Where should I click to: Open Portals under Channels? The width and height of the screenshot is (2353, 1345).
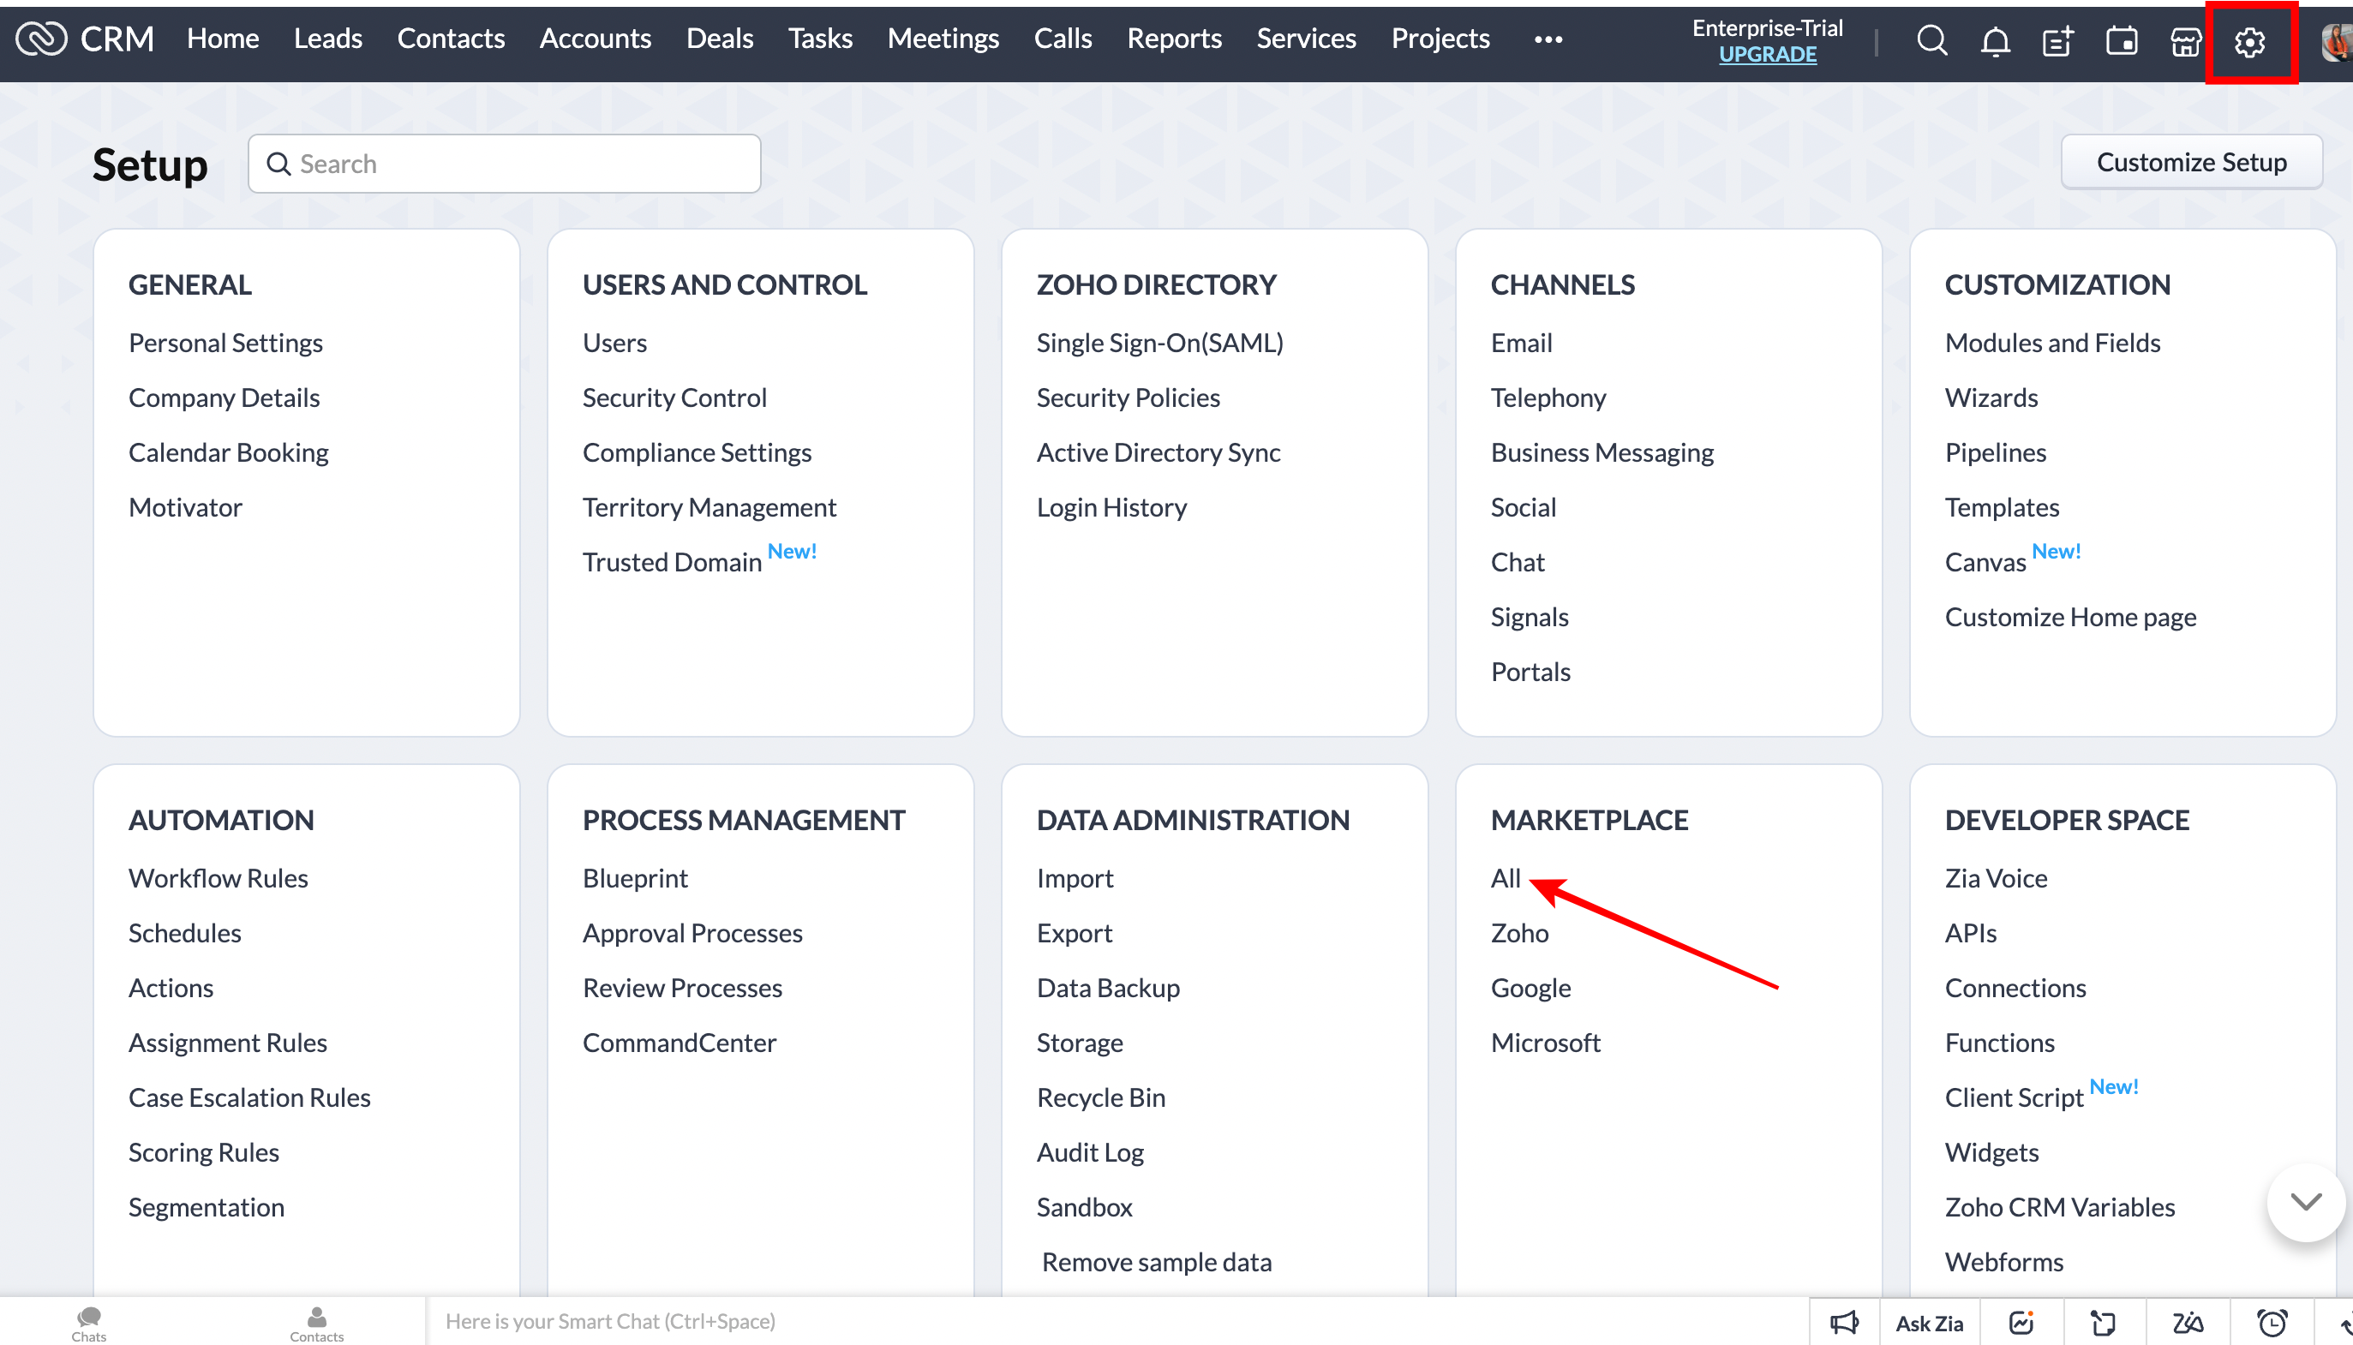(1530, 672)
